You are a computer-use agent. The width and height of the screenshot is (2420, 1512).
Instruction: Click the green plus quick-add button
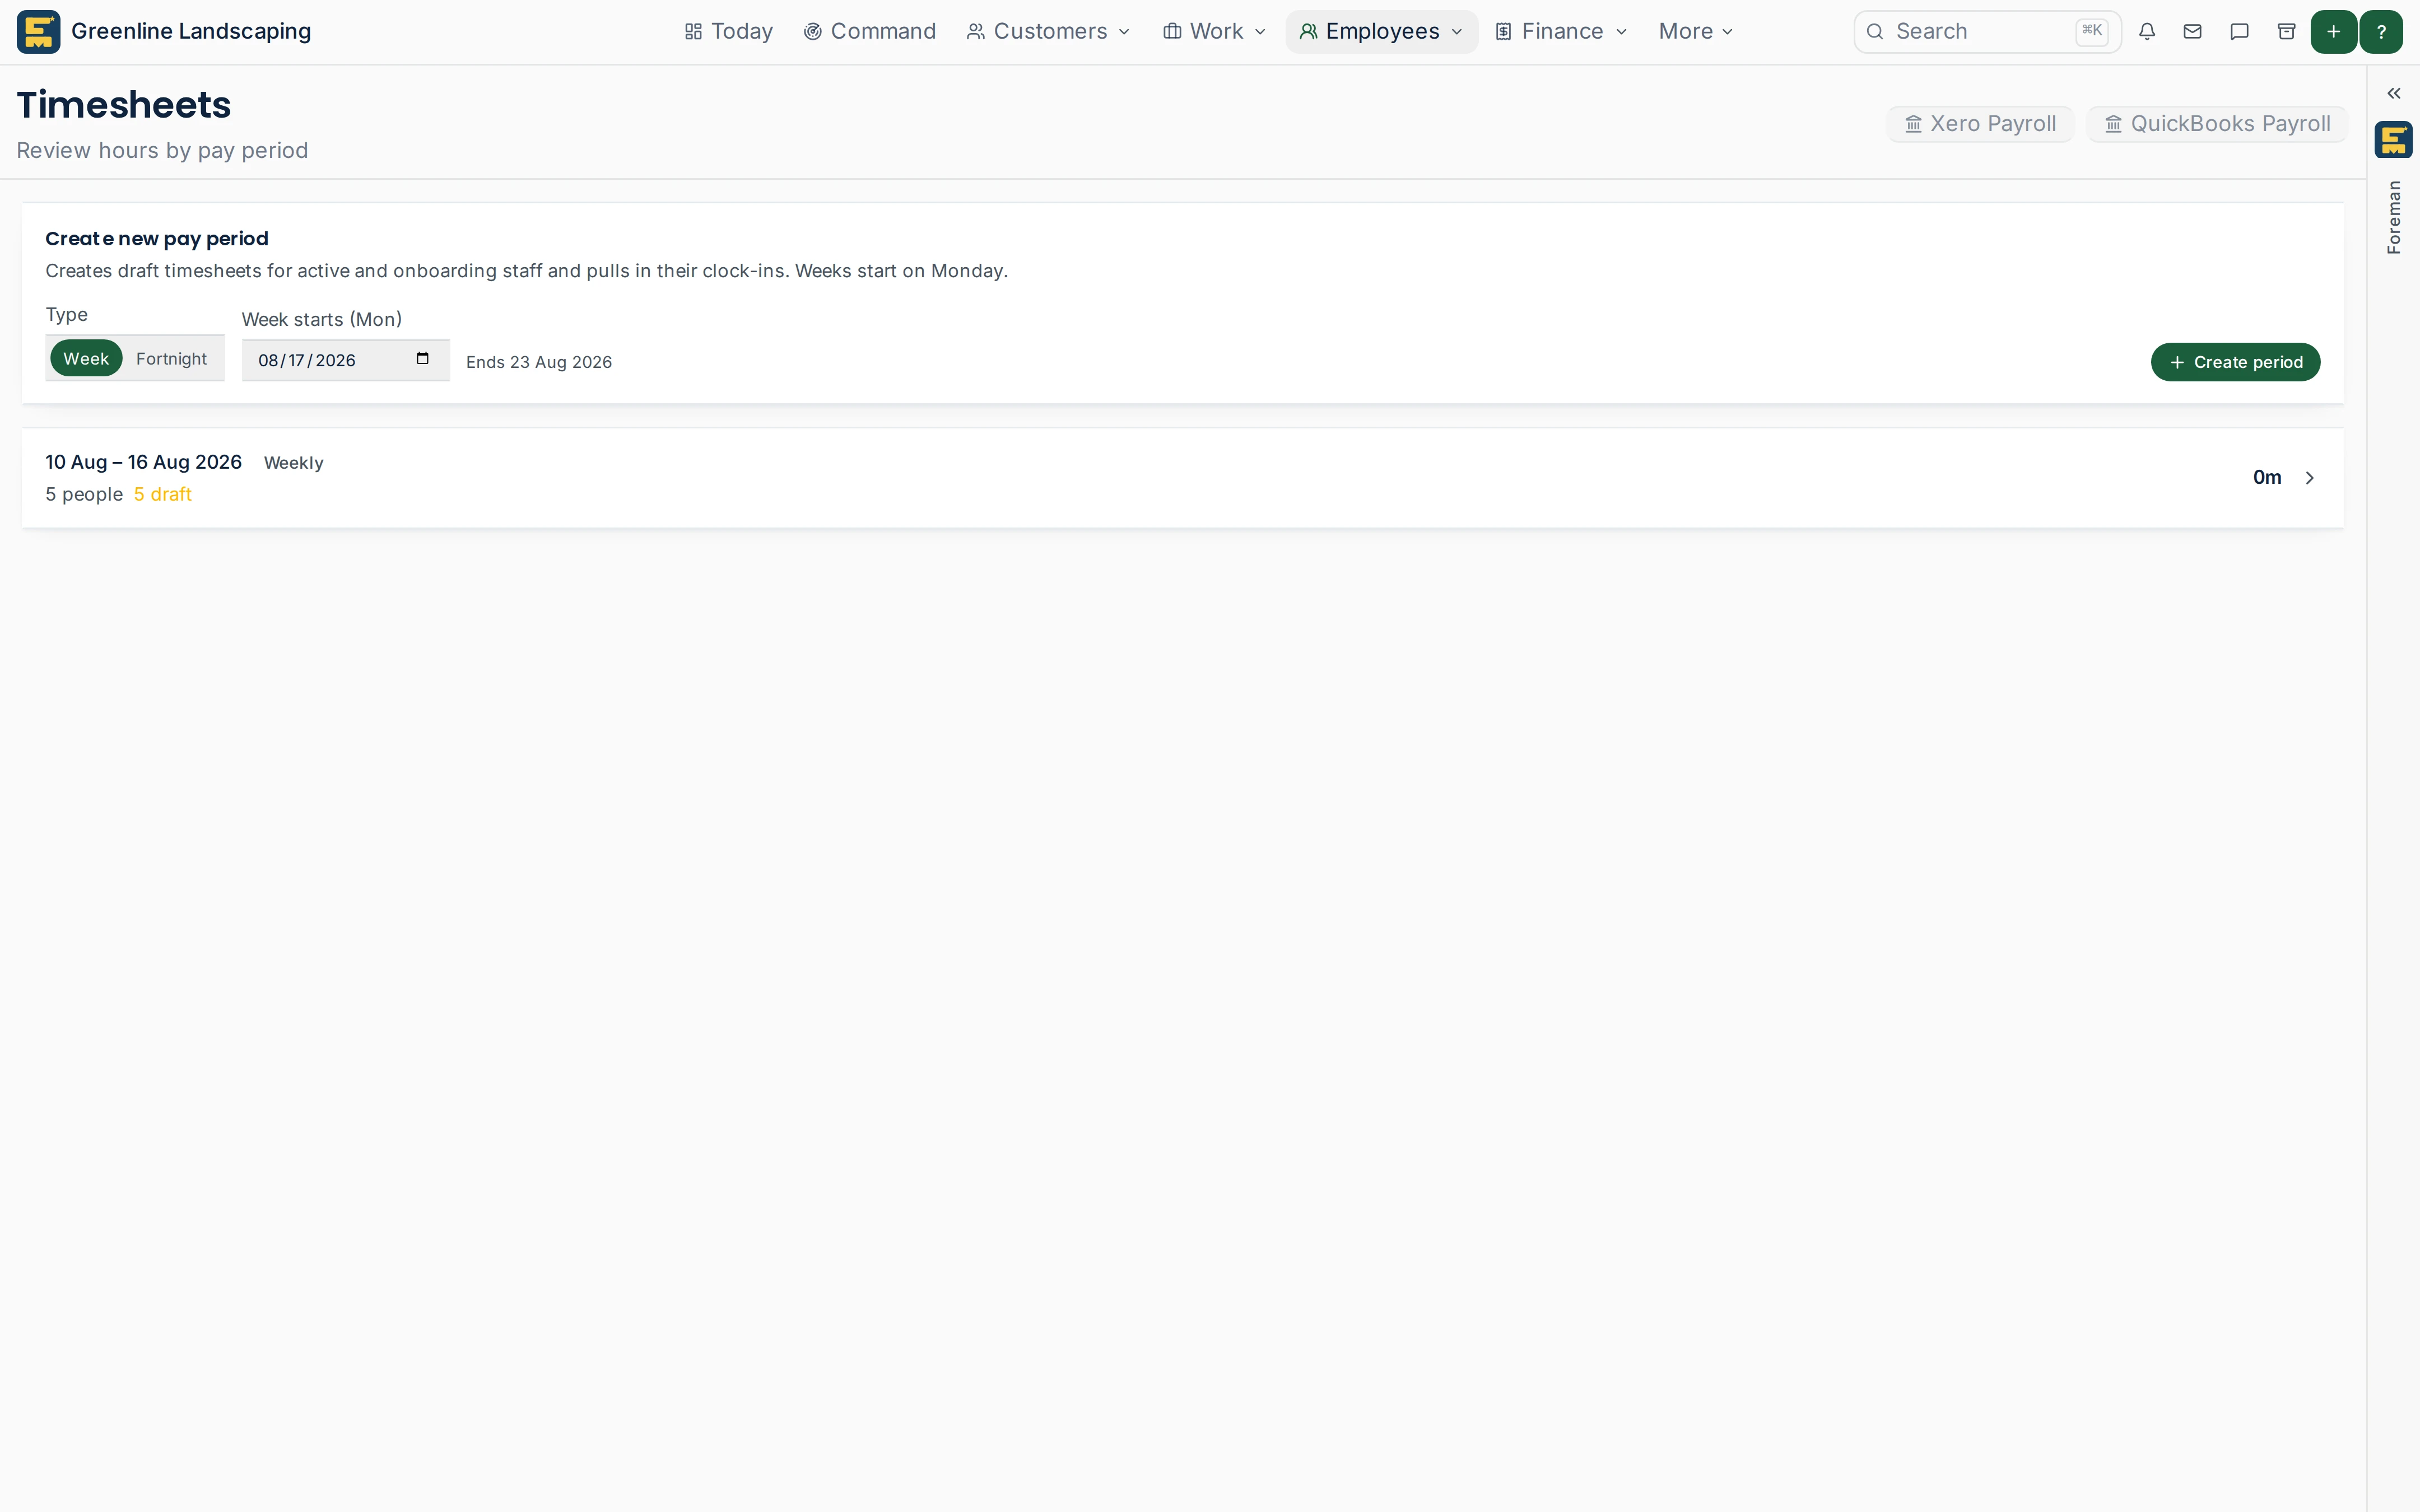click(2333, 32)
